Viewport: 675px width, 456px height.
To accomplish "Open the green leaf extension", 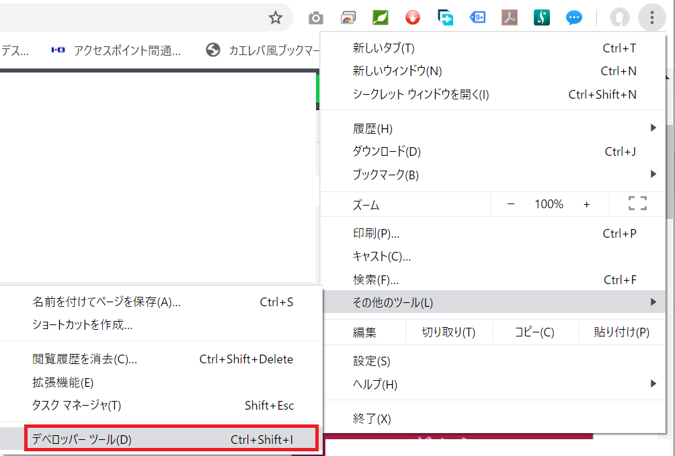I will (x=380, y=17).
